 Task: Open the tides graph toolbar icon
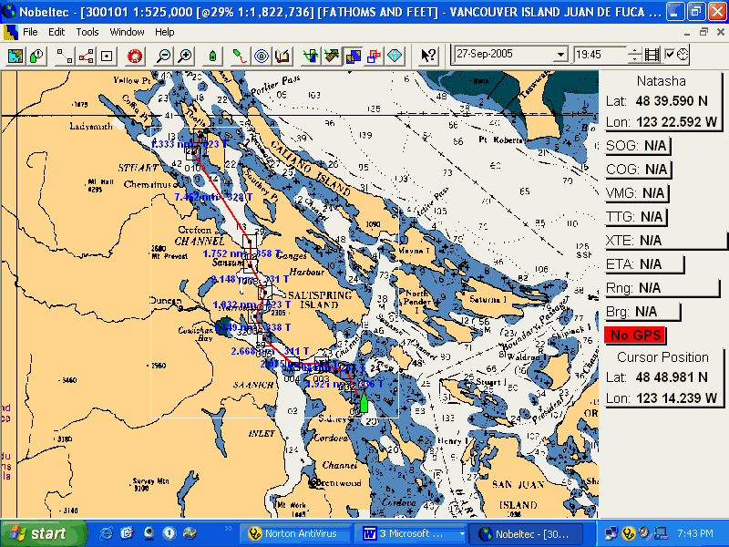coord(310,56)
